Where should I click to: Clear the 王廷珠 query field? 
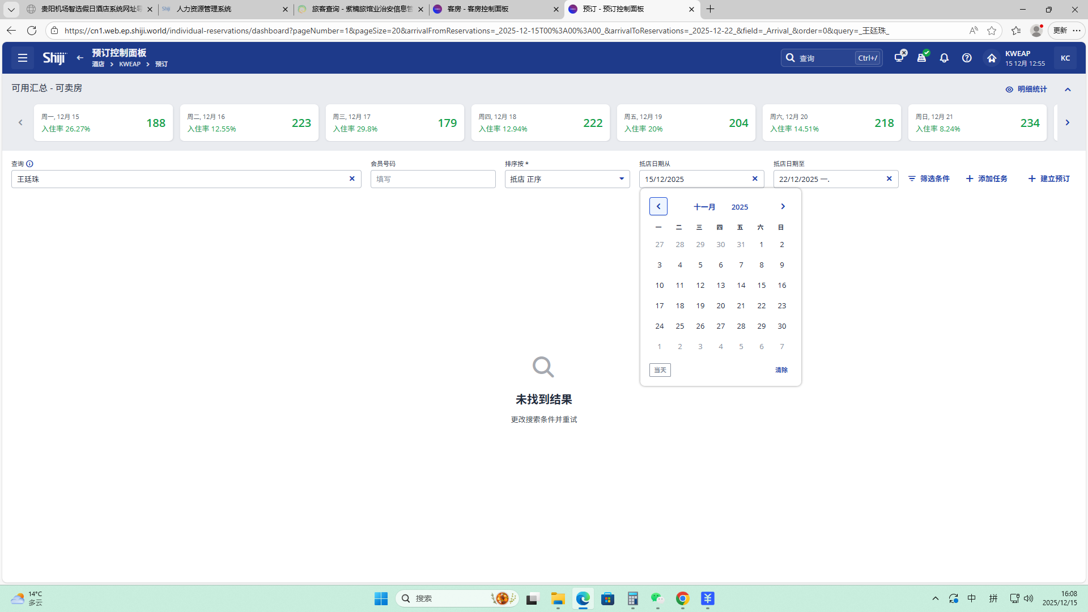pos(352,178)
